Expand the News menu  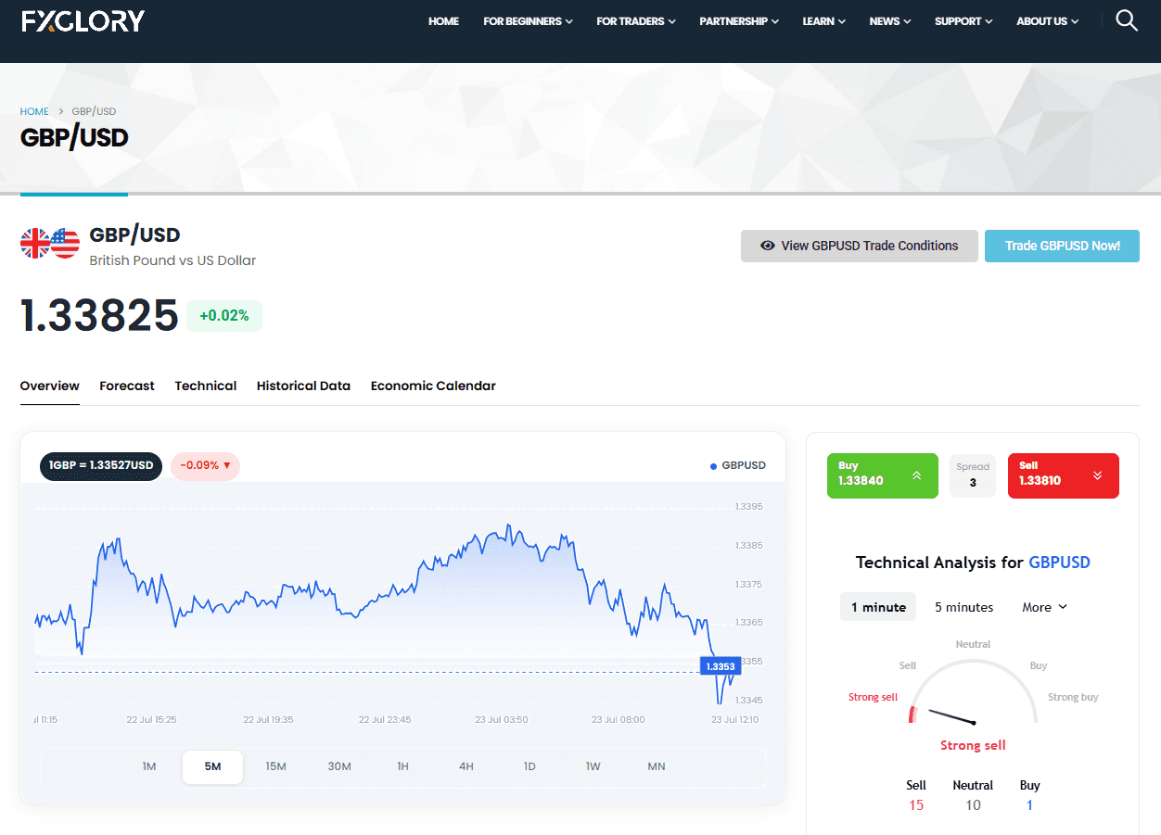pos(890,21)
